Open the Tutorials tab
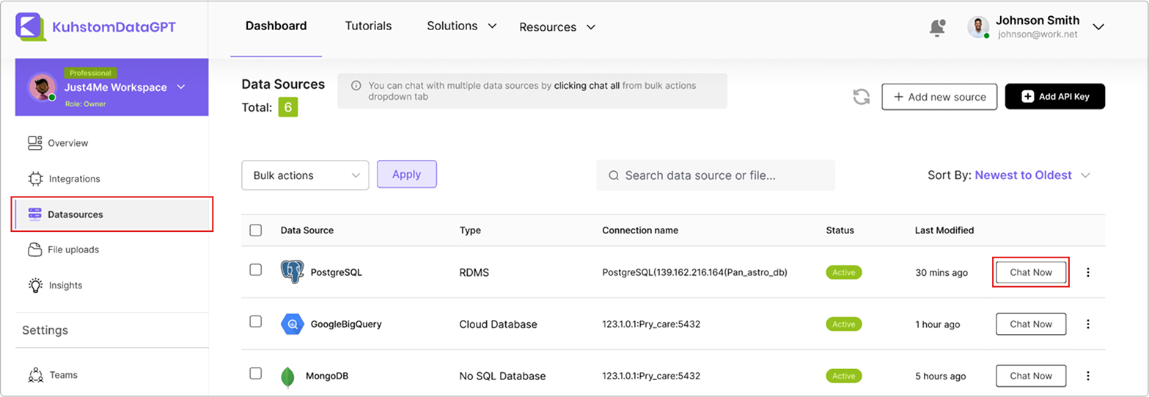The image size is (1149, 397). pos(368,26)
